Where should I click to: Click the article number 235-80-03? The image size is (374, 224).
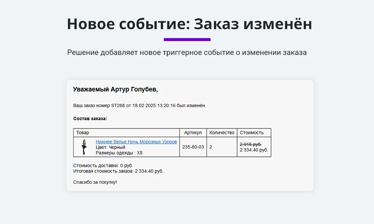pyautogui.click(x=193, y=147)
